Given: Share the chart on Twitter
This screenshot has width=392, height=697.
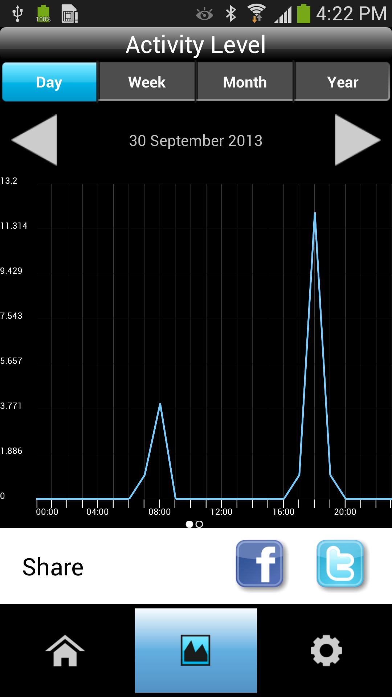Looking at the screenshot, I should pyautogui.click(x=340, y=564).
